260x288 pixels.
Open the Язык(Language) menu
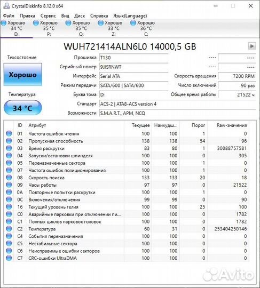point(130,16)
